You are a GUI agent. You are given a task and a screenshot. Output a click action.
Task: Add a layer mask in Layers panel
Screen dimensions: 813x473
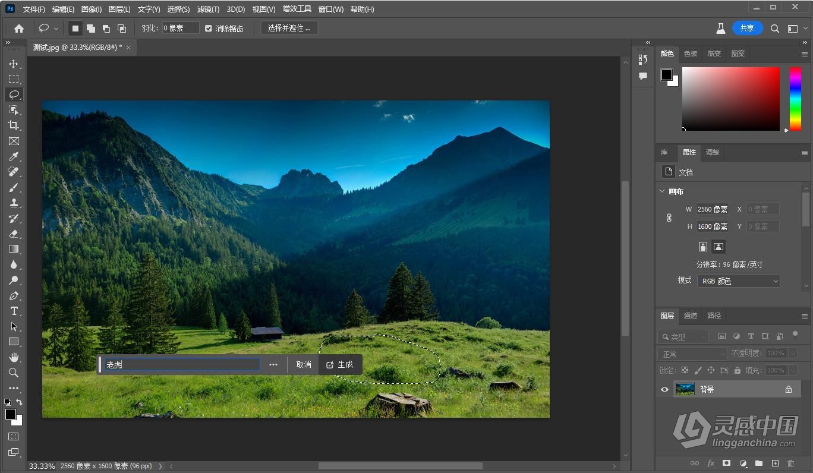coord(726,463)
